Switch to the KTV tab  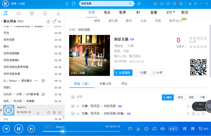[169, 12]
